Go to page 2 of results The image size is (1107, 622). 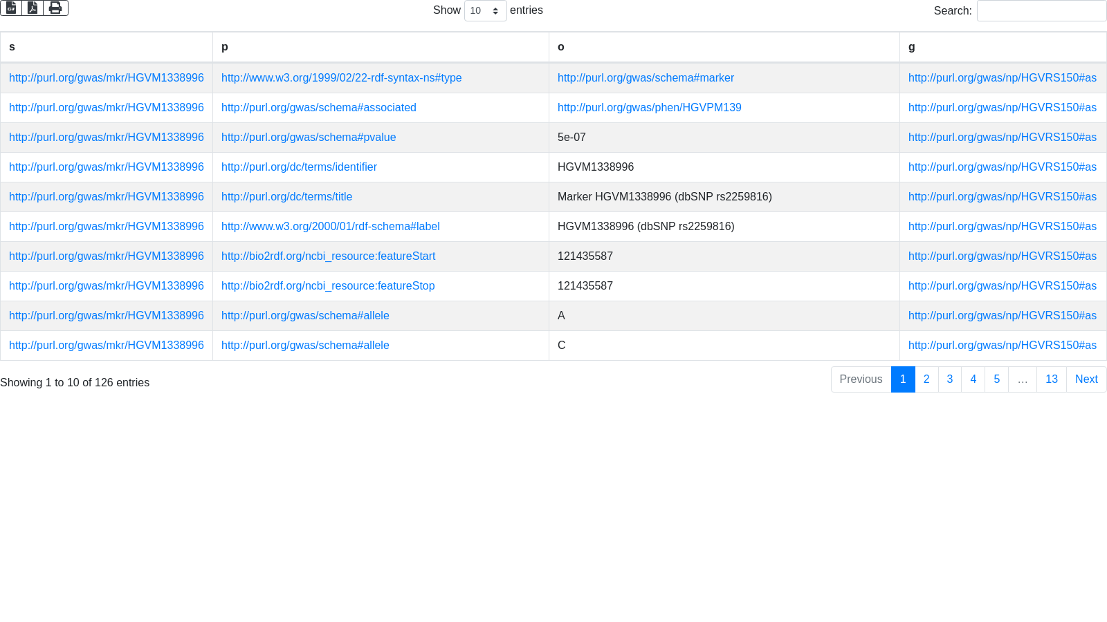(x=926, y=379)
